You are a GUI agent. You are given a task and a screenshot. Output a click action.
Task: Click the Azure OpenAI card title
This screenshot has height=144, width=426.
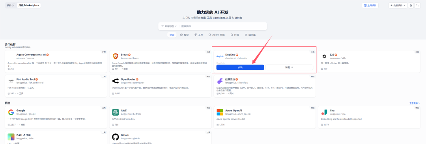point(234,111)
